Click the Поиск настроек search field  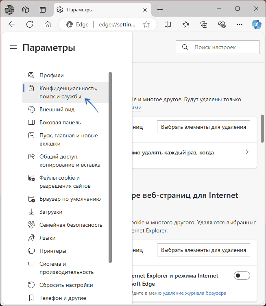218,47
